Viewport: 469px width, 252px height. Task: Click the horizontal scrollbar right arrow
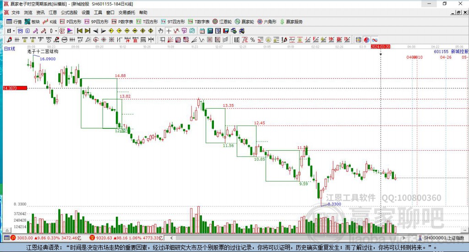(x=404, y=238)
